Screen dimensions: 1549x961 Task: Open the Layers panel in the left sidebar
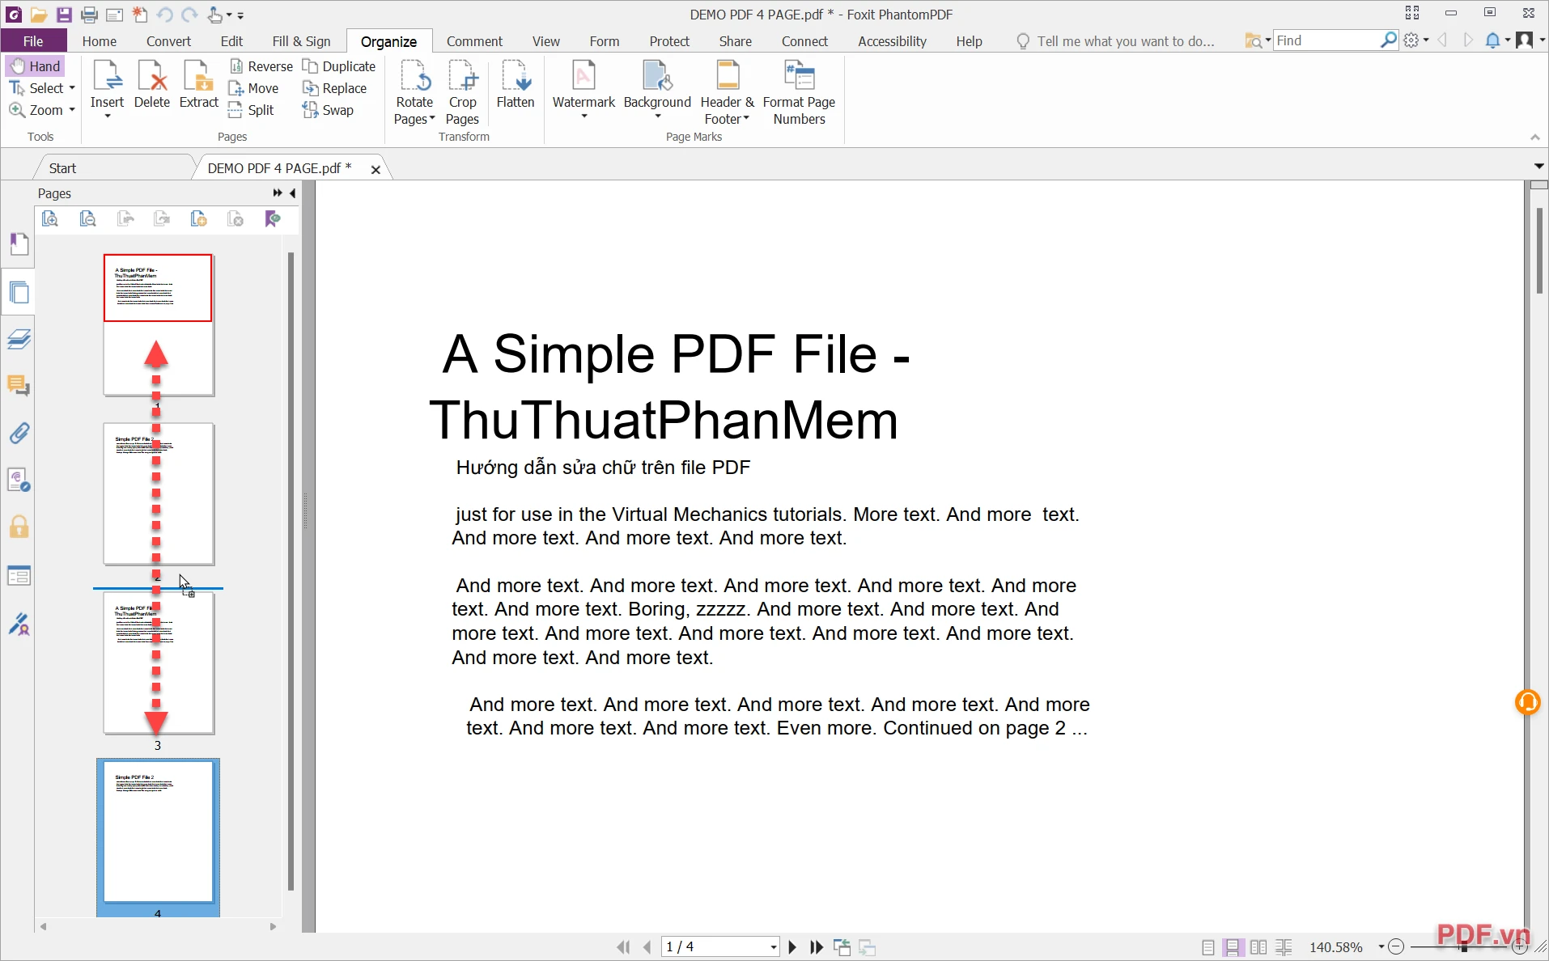coord(19,339)
